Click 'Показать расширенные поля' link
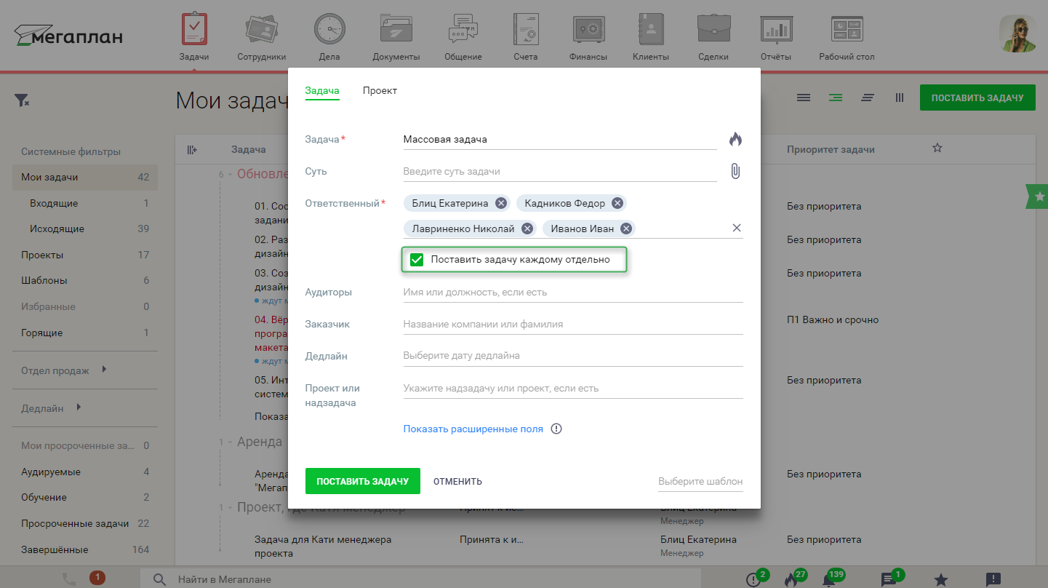 [473, 429]
